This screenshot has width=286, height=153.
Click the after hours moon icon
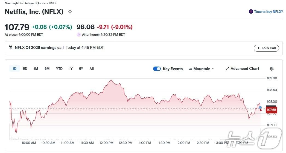79,35
